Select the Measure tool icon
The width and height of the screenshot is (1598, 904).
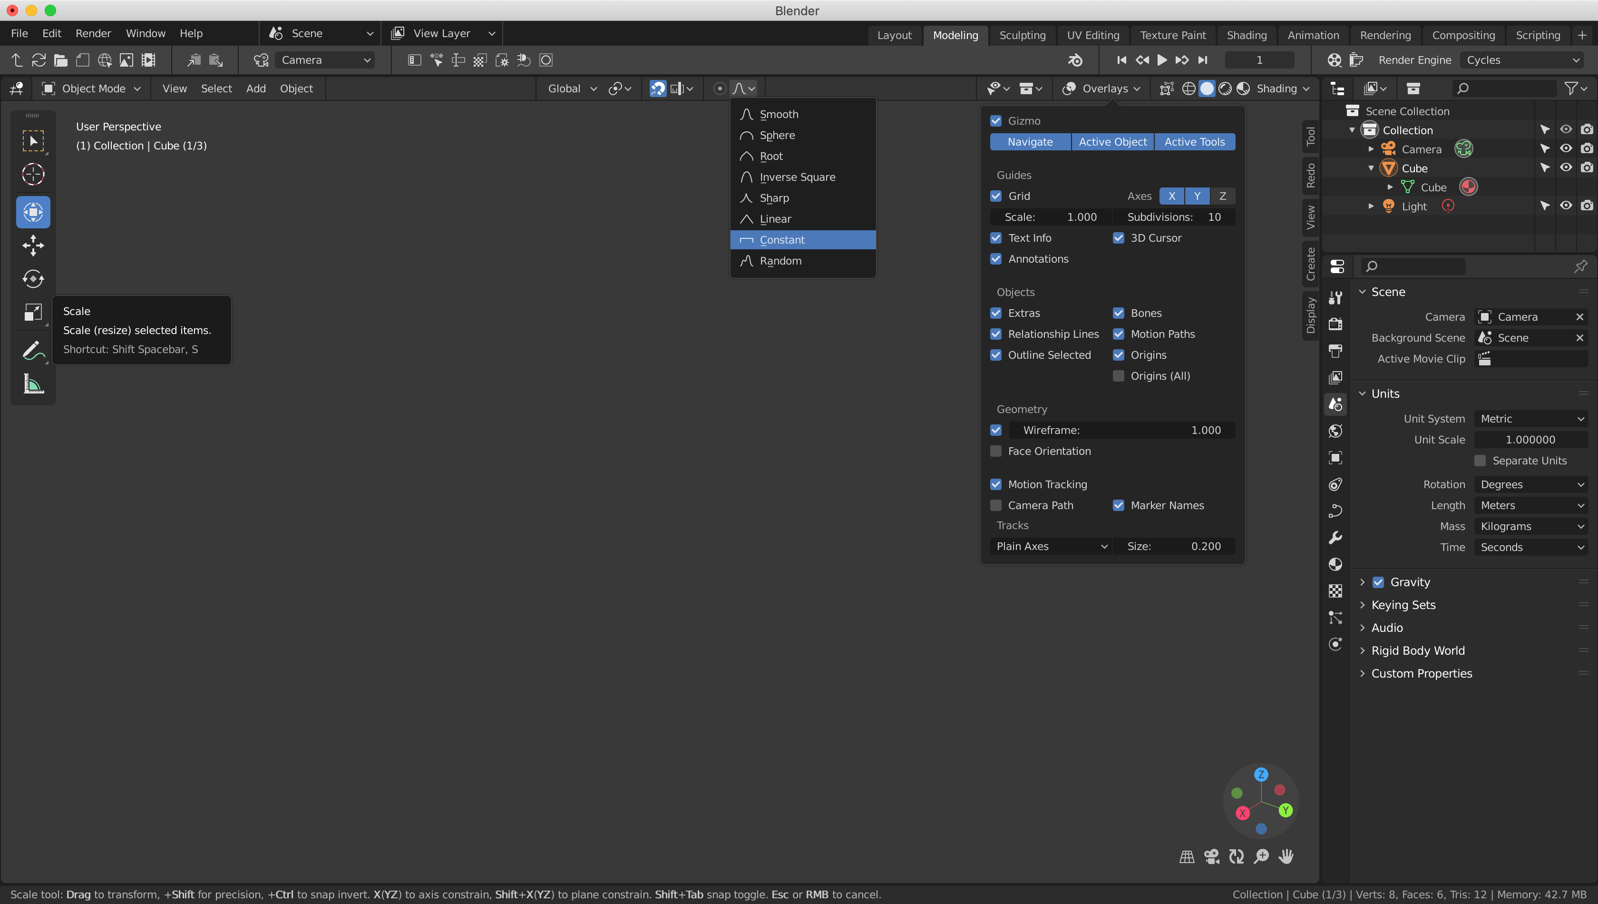coord(32,384)
